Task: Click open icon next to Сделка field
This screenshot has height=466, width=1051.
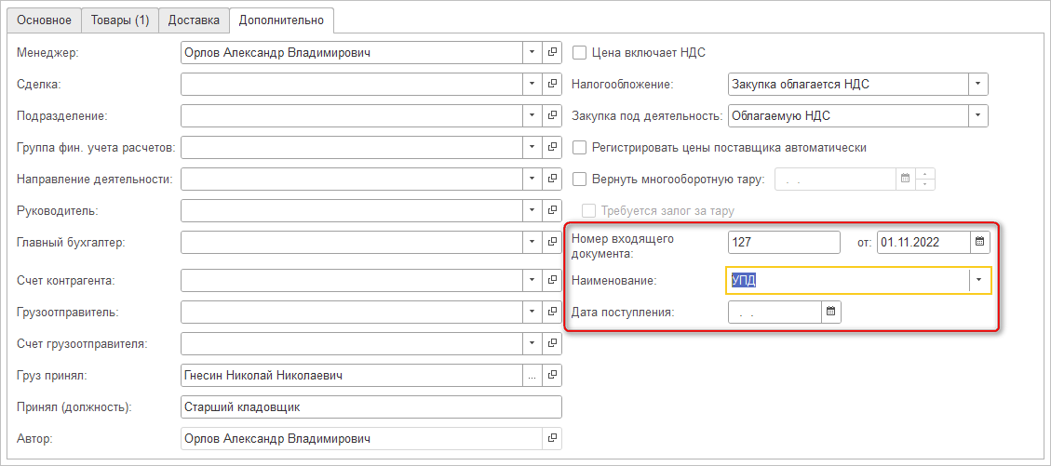Action: (552, 85)
